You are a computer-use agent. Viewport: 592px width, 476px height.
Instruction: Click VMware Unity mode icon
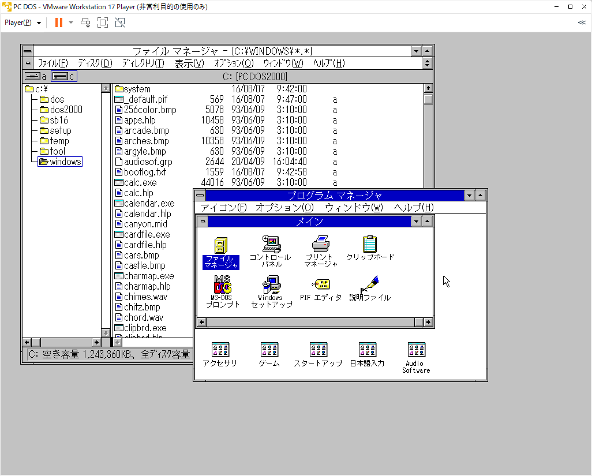coord(120,23)
